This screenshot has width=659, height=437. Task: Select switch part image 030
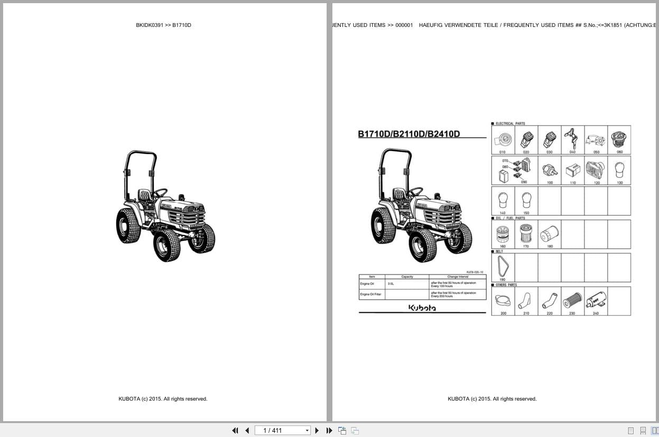click(x=550, y=139)
